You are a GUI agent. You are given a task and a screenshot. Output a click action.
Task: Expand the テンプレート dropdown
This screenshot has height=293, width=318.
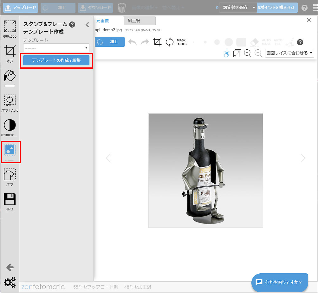point(56,47)
